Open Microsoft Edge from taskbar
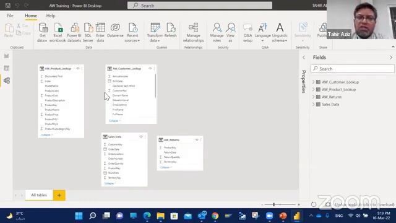This screenshot has width=396, height=223. click(147, 216)
